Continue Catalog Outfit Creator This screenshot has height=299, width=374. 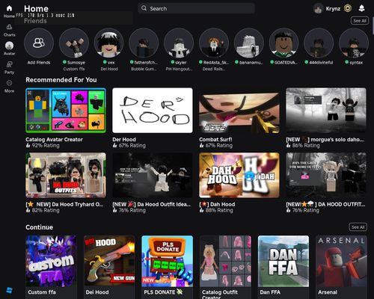pyautogui.click(x=225, y=261)
